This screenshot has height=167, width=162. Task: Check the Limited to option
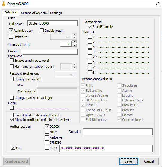[x=11, y=37]
